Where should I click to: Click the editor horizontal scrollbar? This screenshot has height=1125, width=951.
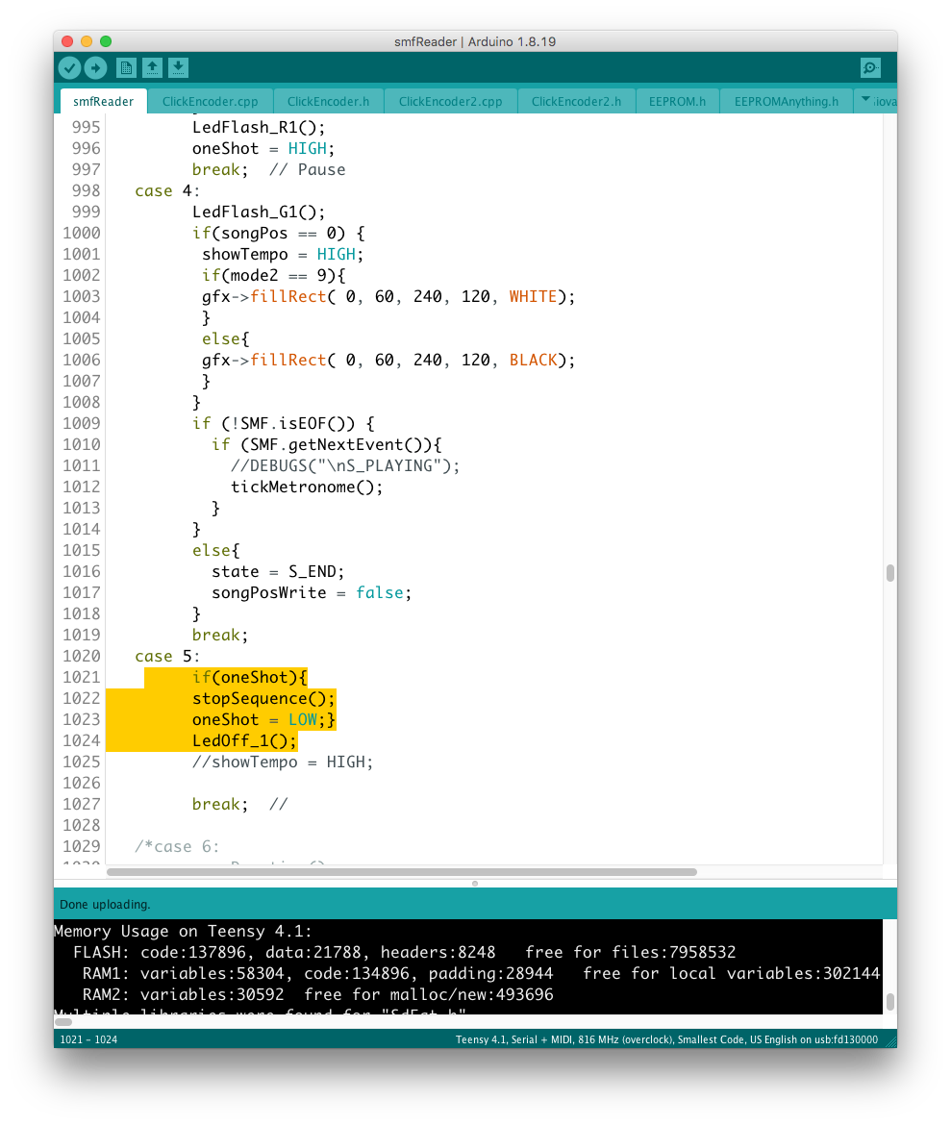[x=401, y=872]
